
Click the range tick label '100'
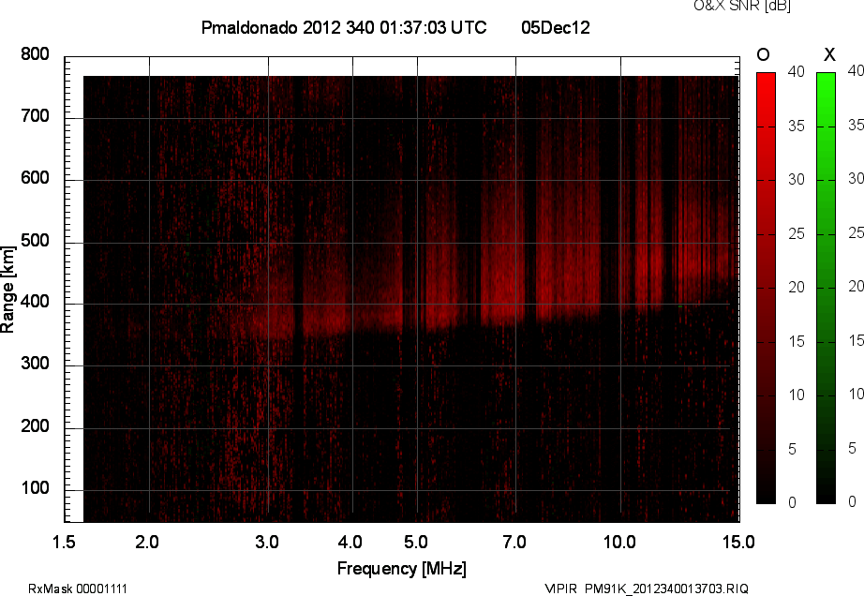(x=35, y=488)
